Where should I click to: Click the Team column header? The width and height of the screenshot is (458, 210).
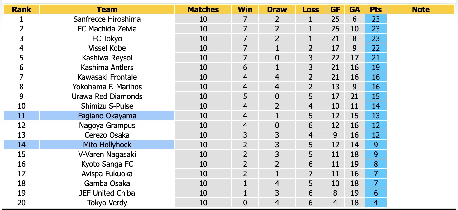pyautogui.click(x=107, y=9)
